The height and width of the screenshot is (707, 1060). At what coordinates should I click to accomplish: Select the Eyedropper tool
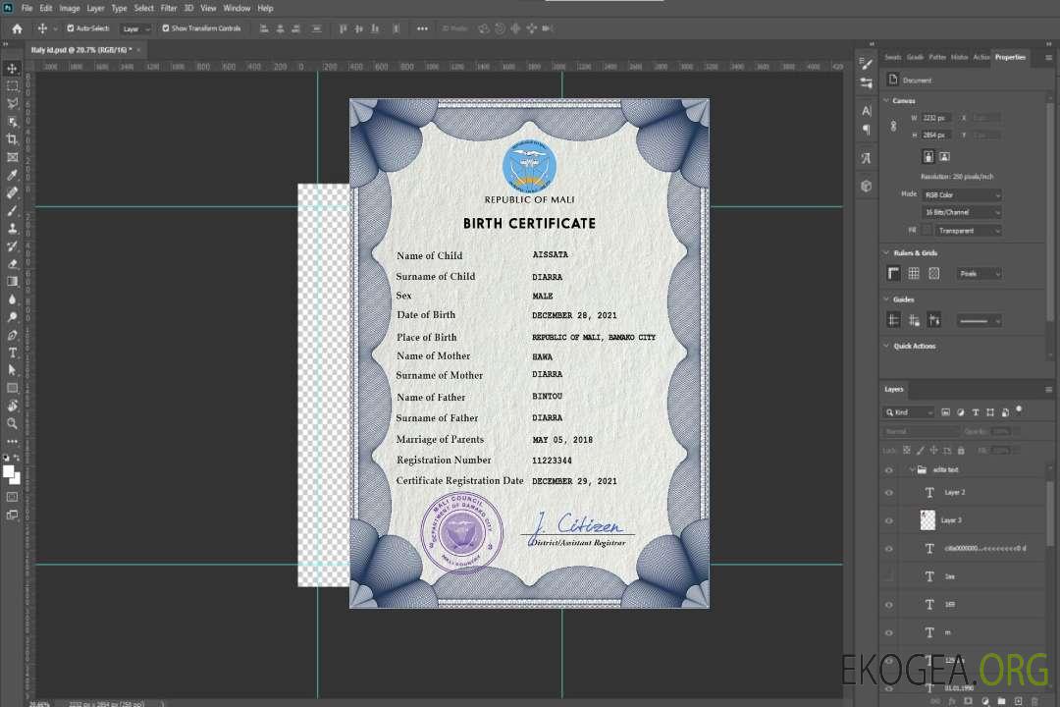[x=13, y=175]
